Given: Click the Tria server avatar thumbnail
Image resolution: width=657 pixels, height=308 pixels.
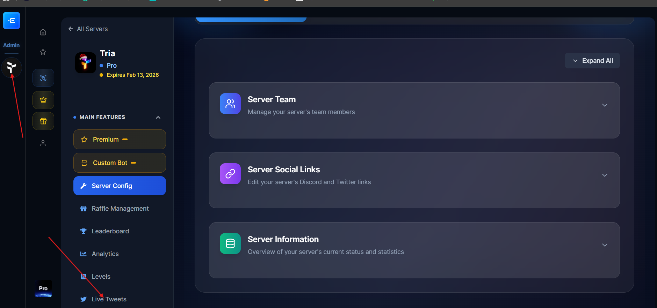Looking at the screenshot, I should pos(86,63).
